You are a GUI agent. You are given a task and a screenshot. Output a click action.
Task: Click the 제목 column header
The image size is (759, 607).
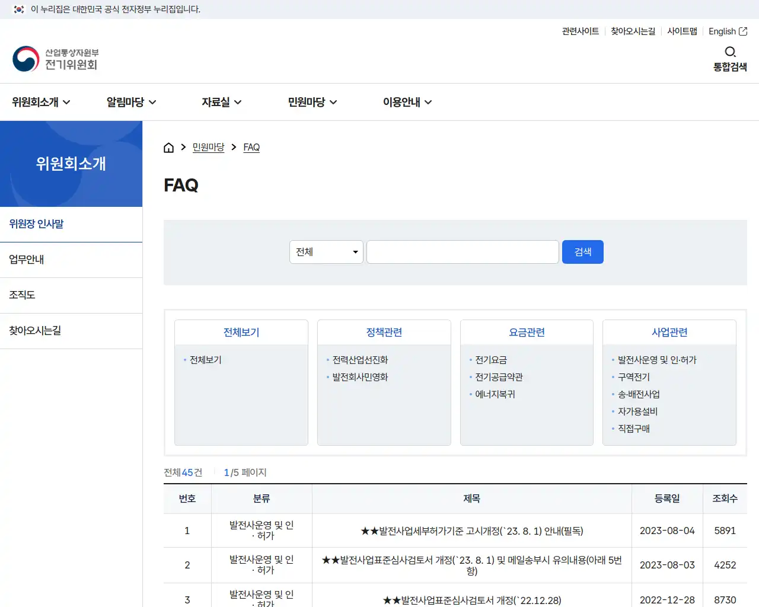pyautogui.click(x=472, y=499)
